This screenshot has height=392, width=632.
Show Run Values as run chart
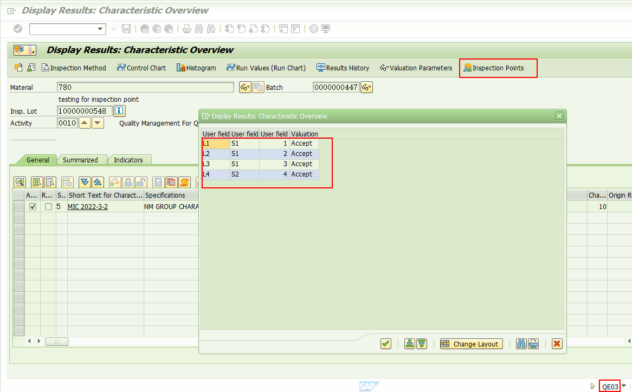[x=266, y=68]
